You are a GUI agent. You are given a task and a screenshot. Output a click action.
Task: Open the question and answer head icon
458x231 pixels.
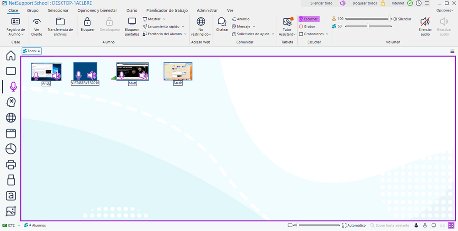pyautogui.click(x=11, y=102)
